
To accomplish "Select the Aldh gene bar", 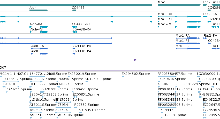I will (39, 10).
